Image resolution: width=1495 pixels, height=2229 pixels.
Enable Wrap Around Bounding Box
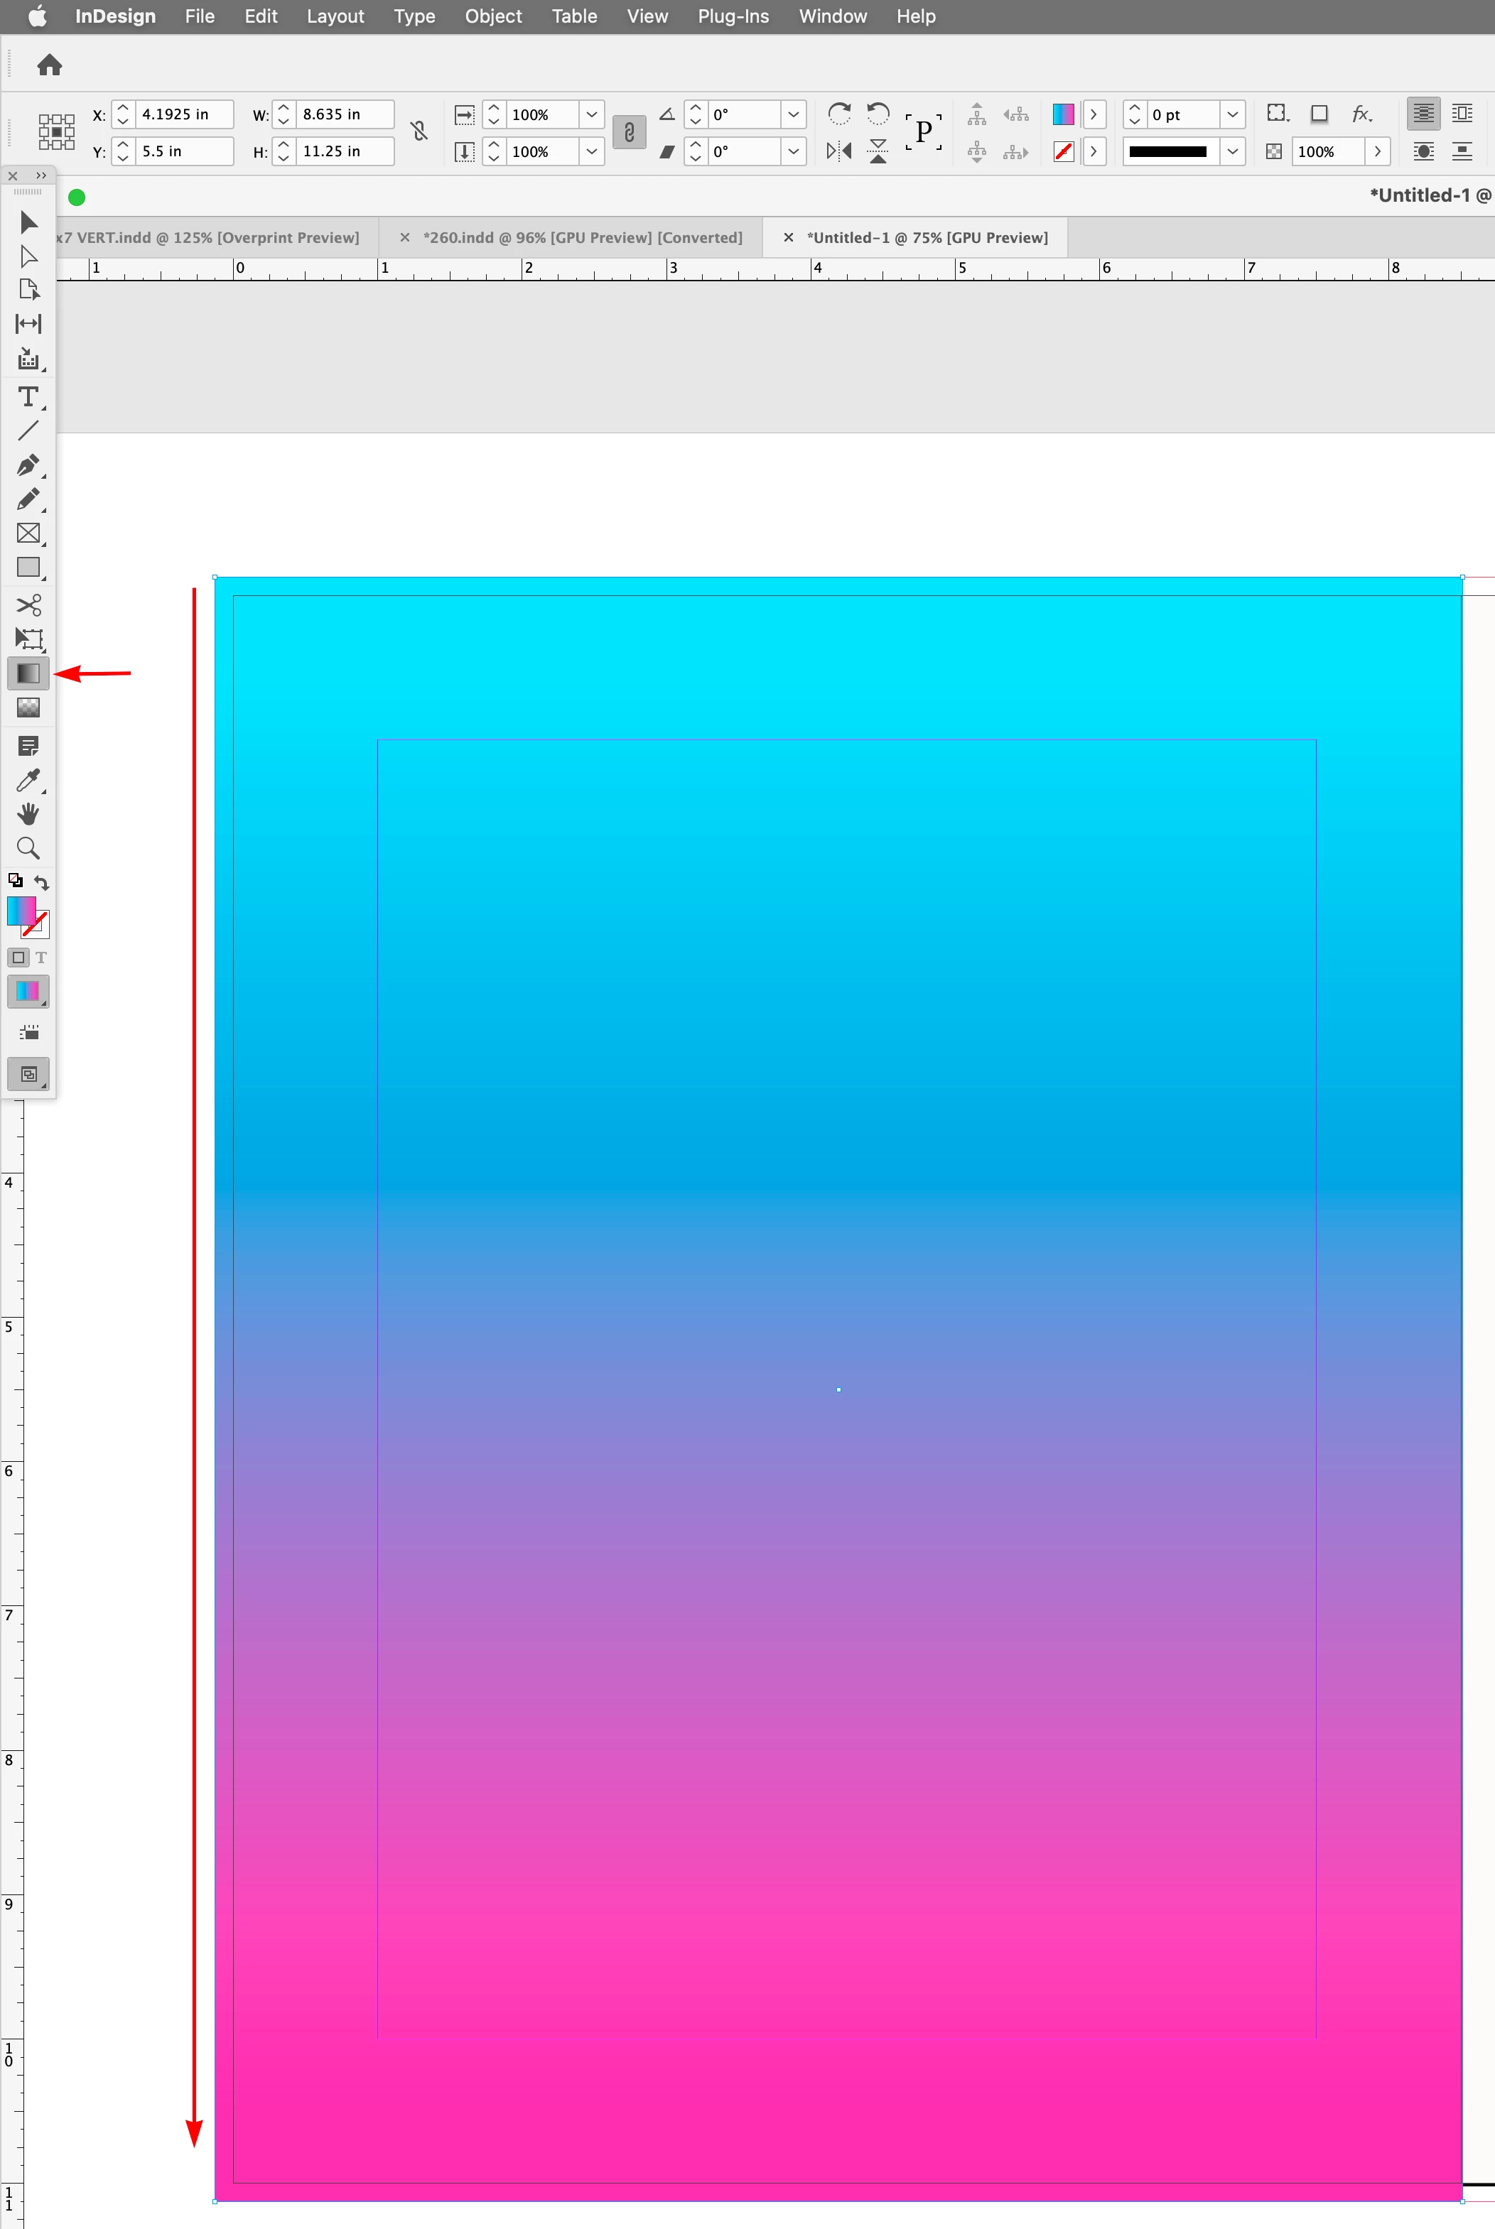1462,114
